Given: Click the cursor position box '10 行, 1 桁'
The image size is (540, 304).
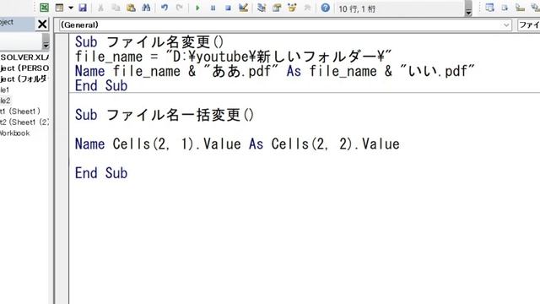Looking at the screenshot, I should [x=399, y=8].
